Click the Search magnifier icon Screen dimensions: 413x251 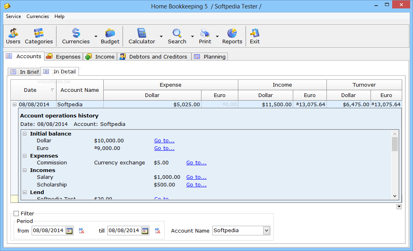pos(177,33)
